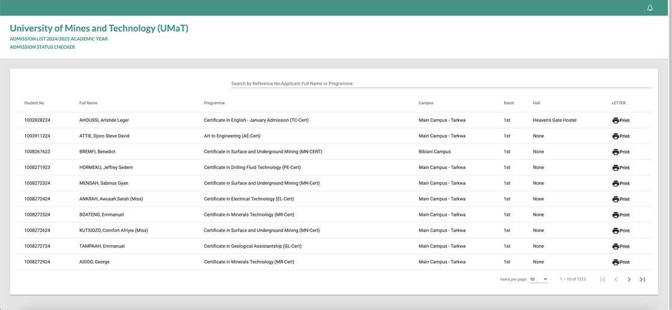Select student number 1002828224

37,121
